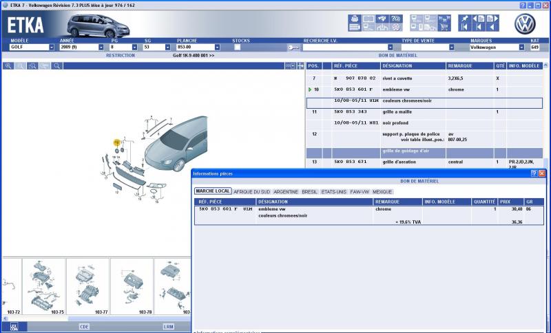This screenshot has width=551, height=333.
Task: Click the LexCom icon at bottom left
Action: [14, 327]
